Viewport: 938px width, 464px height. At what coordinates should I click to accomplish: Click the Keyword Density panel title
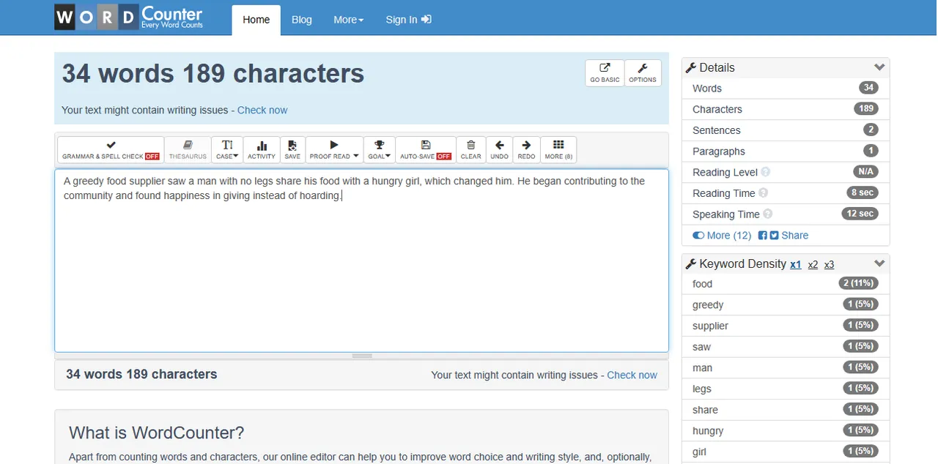(742, 263)
